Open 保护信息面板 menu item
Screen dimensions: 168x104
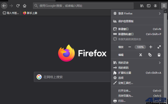pyautogui.click(x=137, y=21)
